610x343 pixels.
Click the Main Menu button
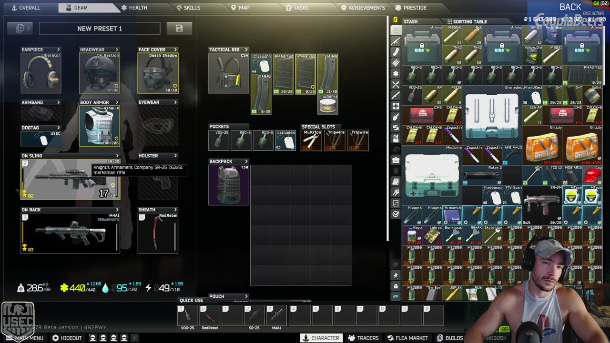point(24,338)
